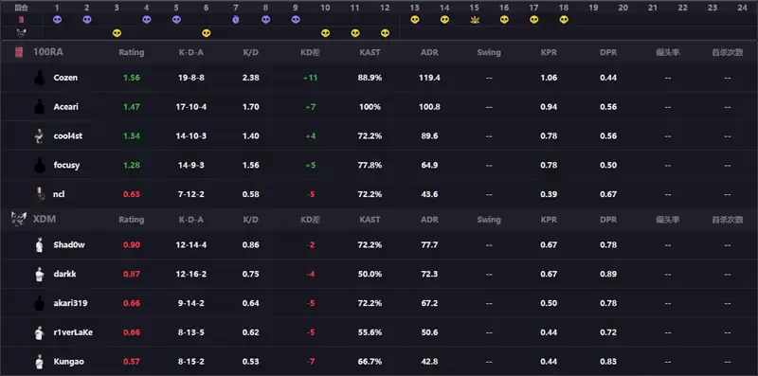Sort 100RA table by ADR column
The width and height of the screenshot is (758, 376).
pyautogui.click(x=429, y=52)
